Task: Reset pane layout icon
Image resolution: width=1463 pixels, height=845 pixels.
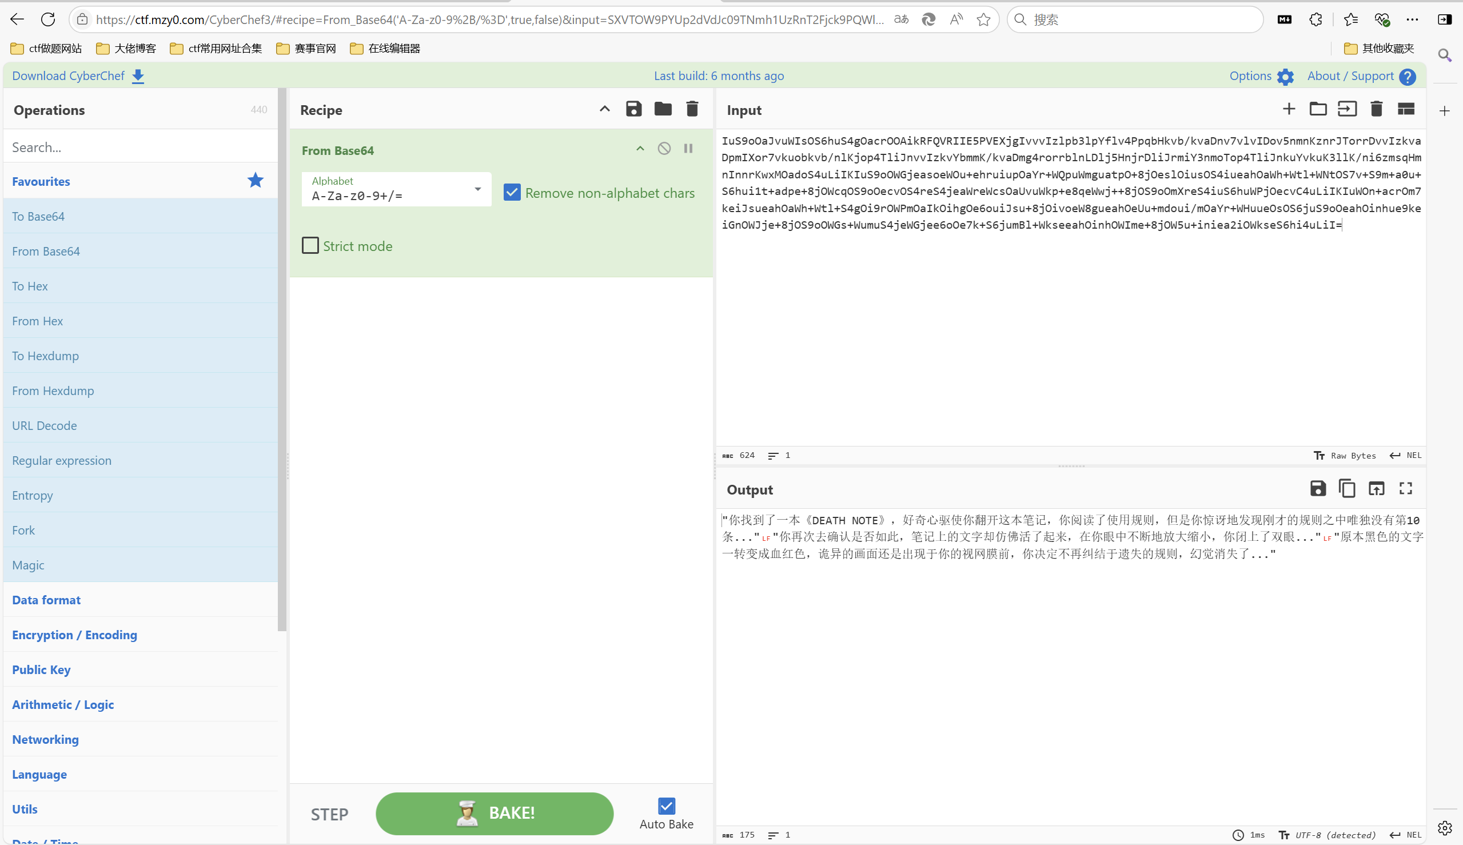Action: (1406, 109)
